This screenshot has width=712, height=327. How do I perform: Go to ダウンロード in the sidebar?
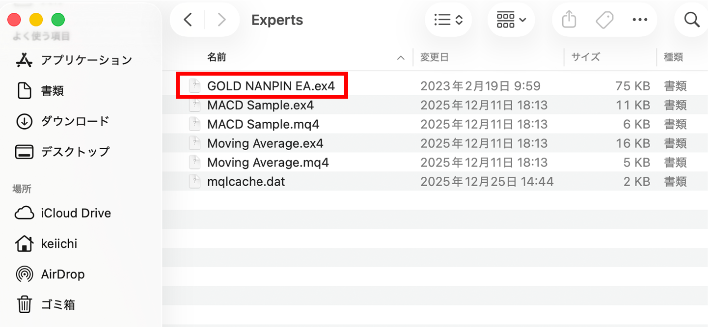pyautogui.click(x=75, y=121)
